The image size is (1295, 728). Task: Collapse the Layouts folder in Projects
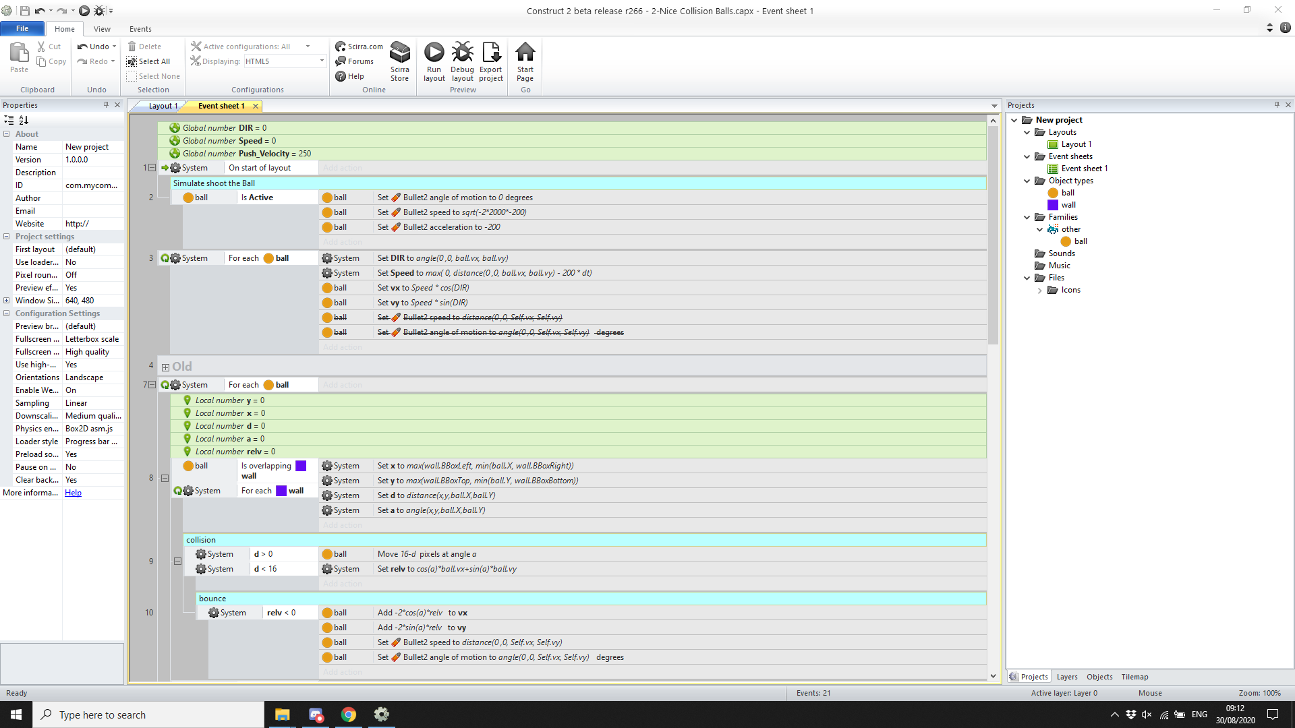1027,132
